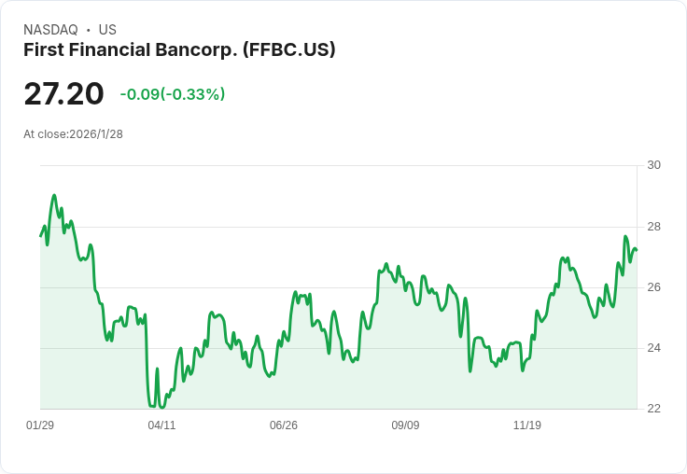Viewport: 687px width, 474px height.
Task: Click the lowest trough of the price line
Action: (x=162, y=408)
